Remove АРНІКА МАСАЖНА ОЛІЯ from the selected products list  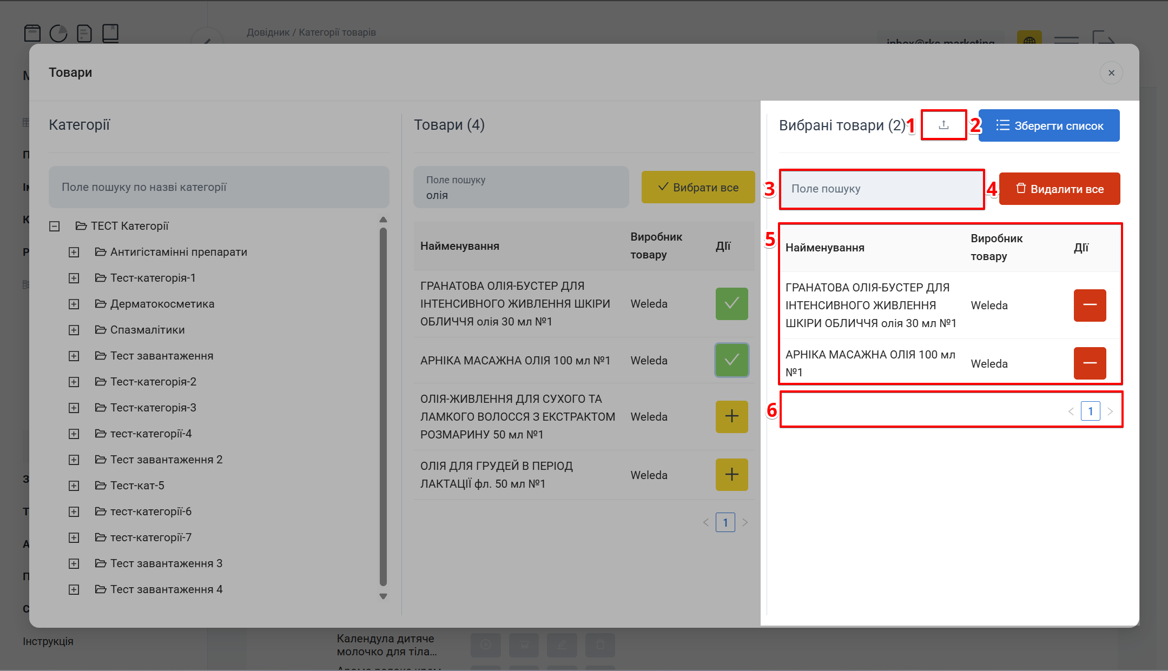1090,363
